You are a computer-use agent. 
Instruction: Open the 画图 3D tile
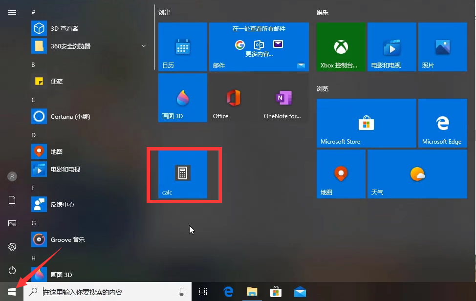point(182,97)
